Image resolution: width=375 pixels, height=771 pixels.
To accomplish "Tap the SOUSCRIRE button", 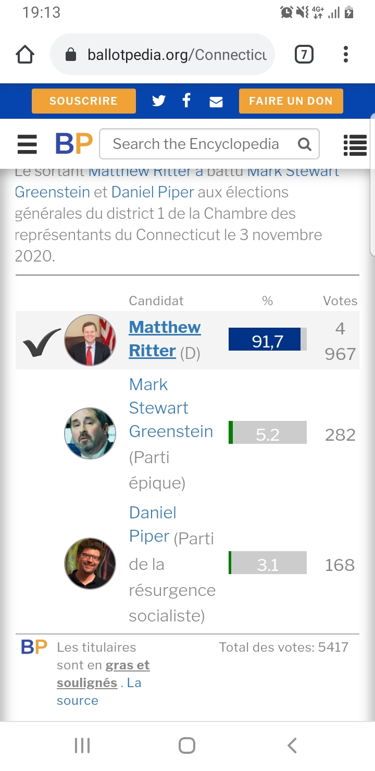I will coord(84,101).
